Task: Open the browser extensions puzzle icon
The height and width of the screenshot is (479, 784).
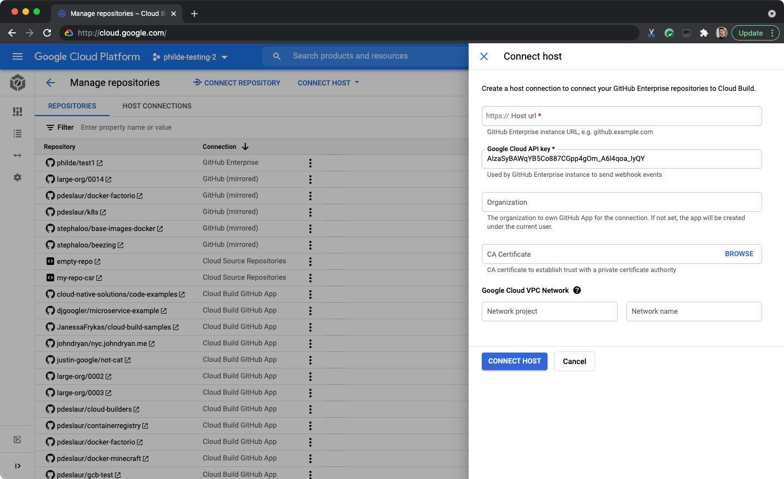Action: 704,33
